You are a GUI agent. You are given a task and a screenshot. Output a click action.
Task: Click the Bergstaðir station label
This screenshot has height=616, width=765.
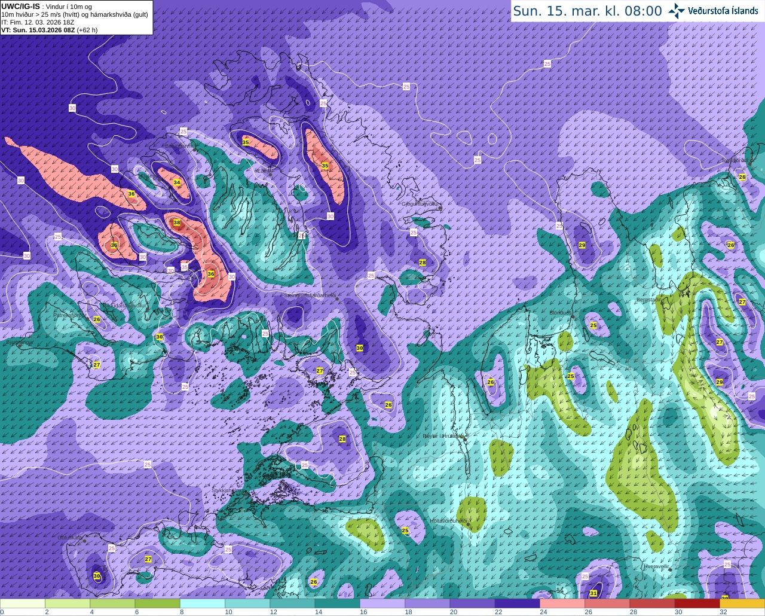coord(648,300)
